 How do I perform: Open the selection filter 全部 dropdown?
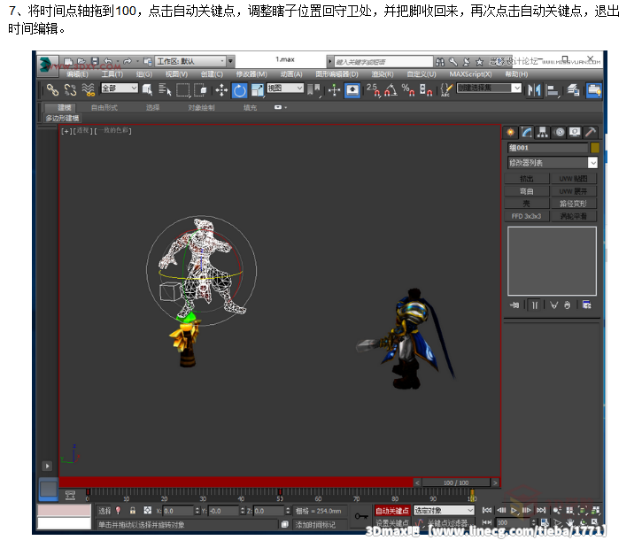[x=120, y=88]
